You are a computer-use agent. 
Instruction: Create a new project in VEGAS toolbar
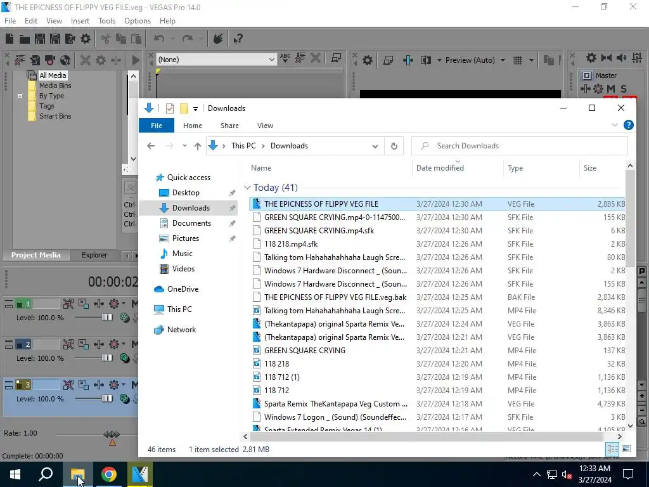9,39
